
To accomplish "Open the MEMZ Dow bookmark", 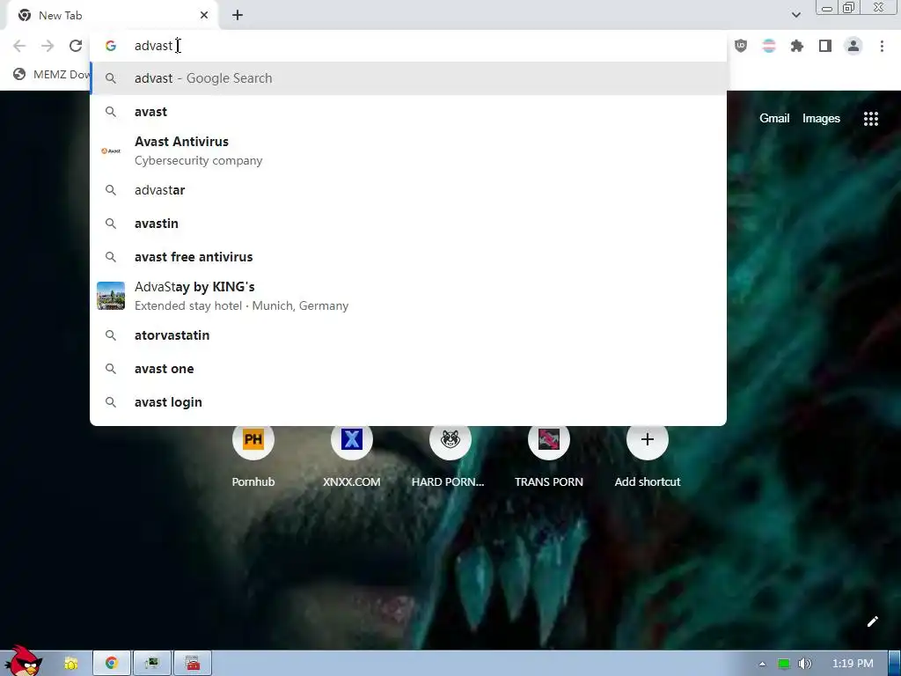I will [52, 74].
